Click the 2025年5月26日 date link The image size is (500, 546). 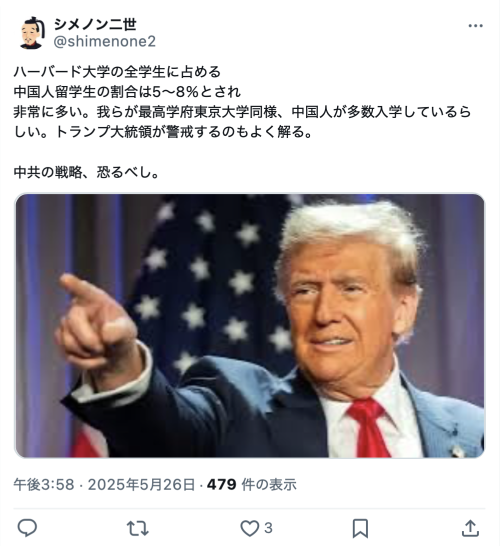[x=141, y=484]
